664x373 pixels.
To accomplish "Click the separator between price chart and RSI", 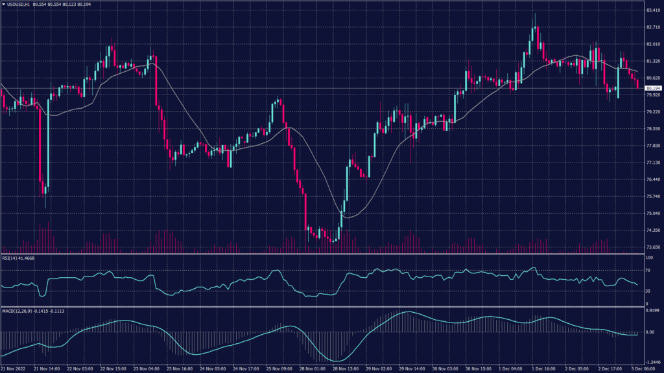I will 324,254.
